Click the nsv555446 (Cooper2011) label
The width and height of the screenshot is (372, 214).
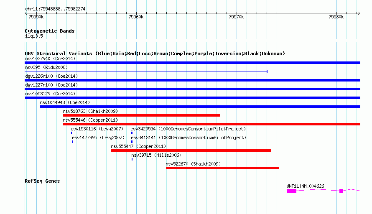pos(90,120)
